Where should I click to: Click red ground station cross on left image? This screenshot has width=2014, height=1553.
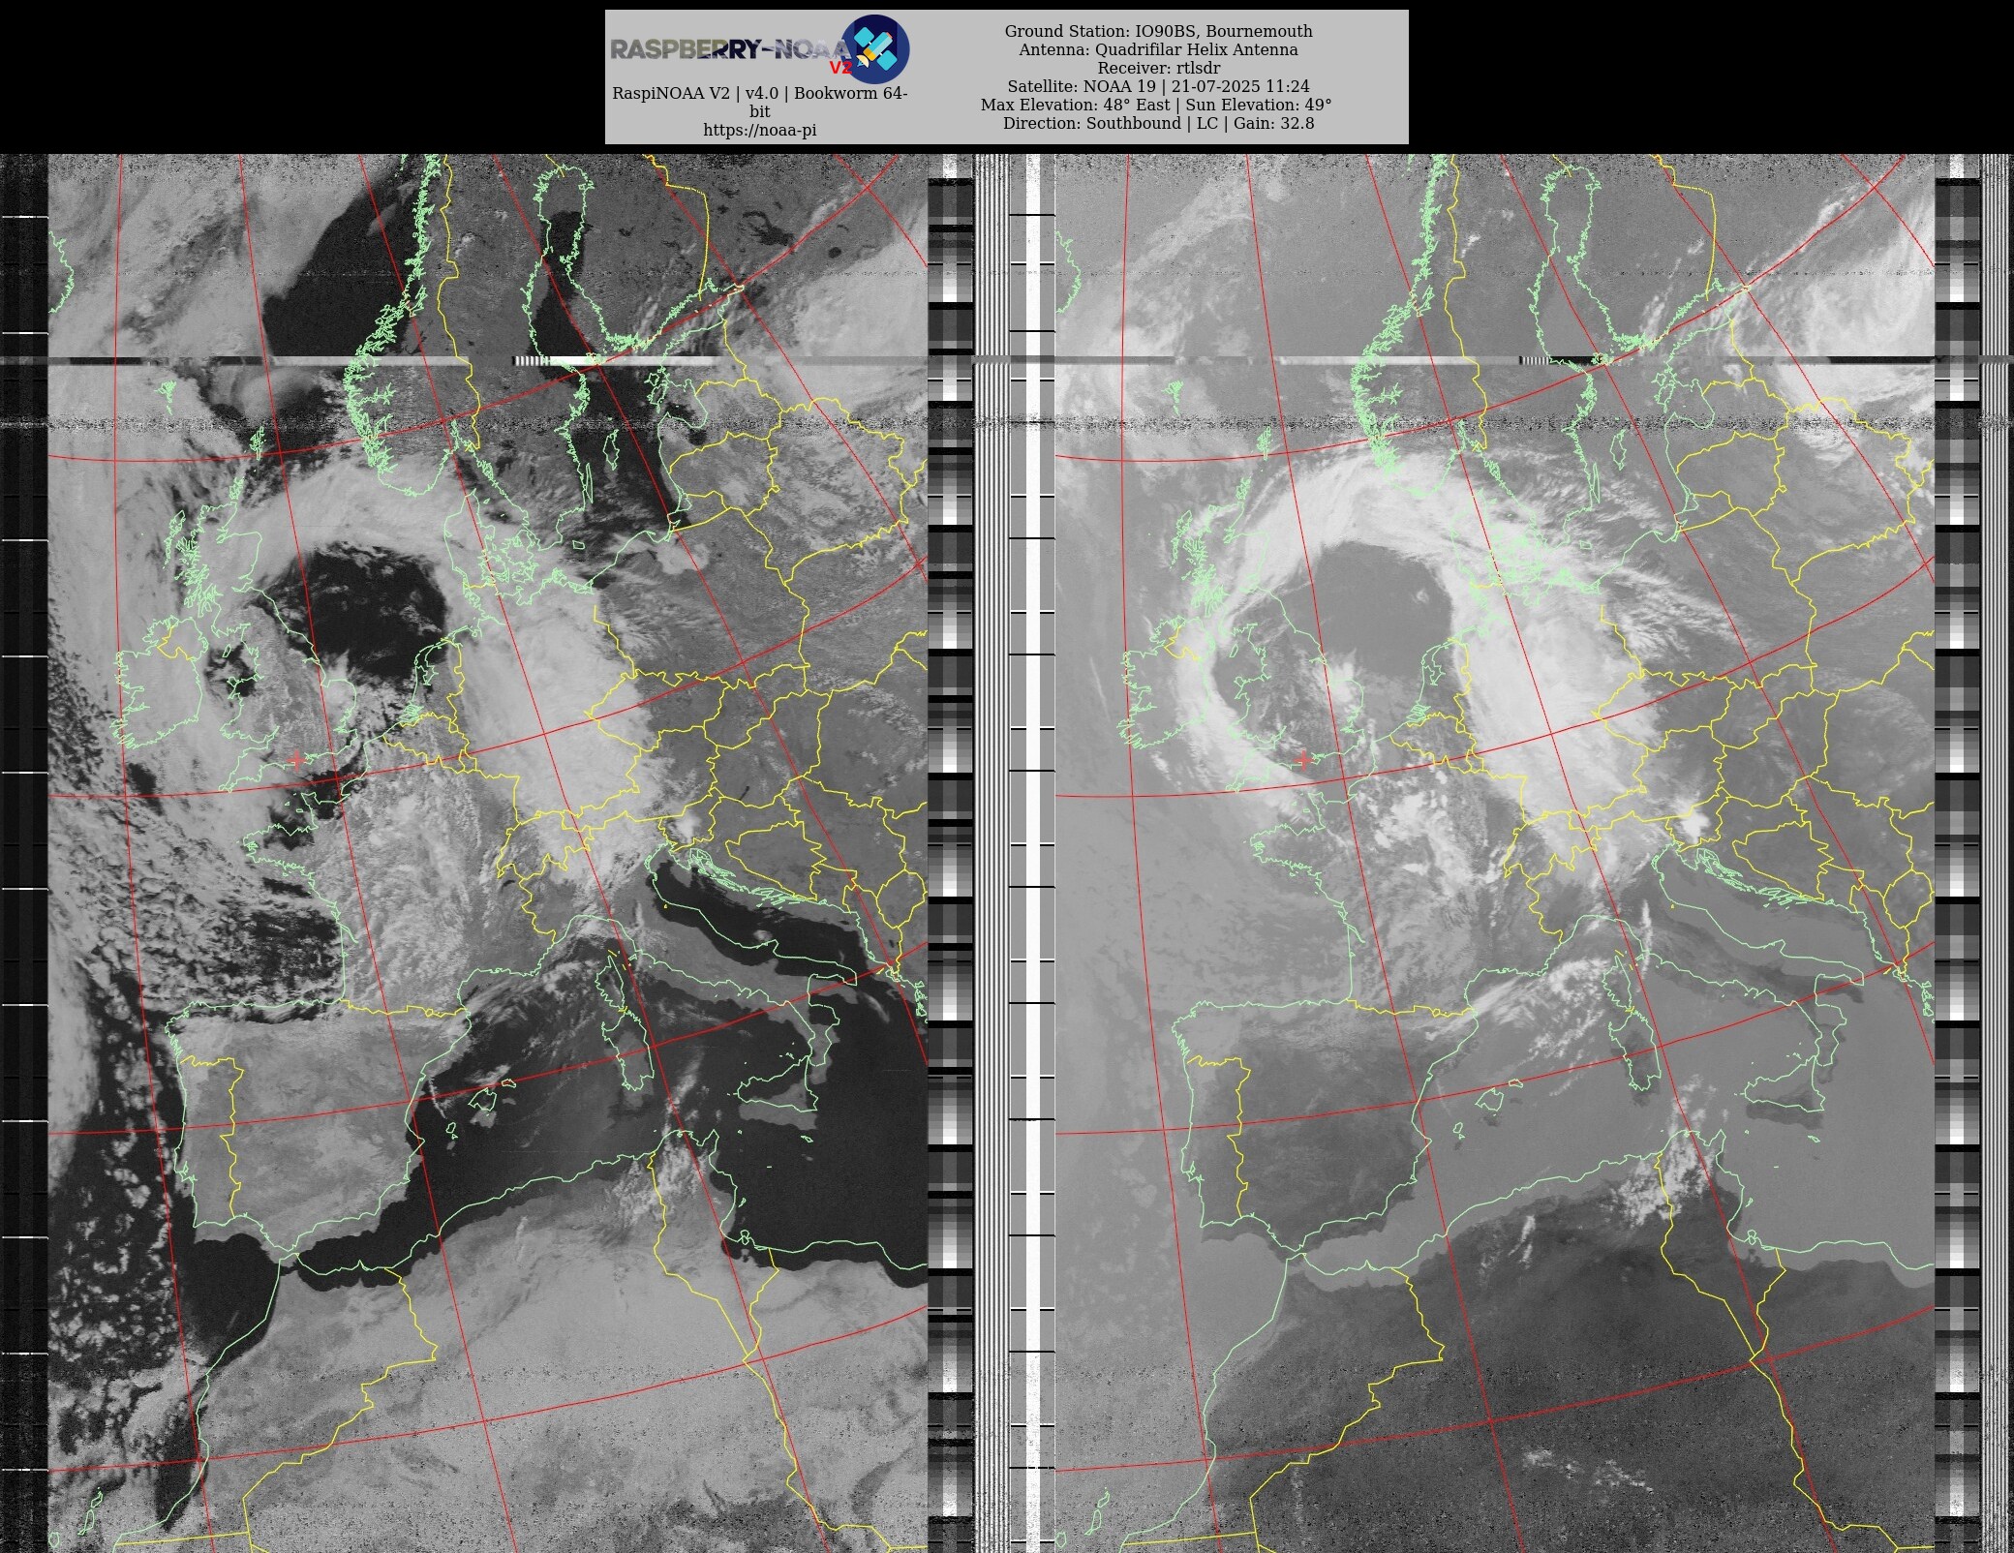click(x=296, y=760)
